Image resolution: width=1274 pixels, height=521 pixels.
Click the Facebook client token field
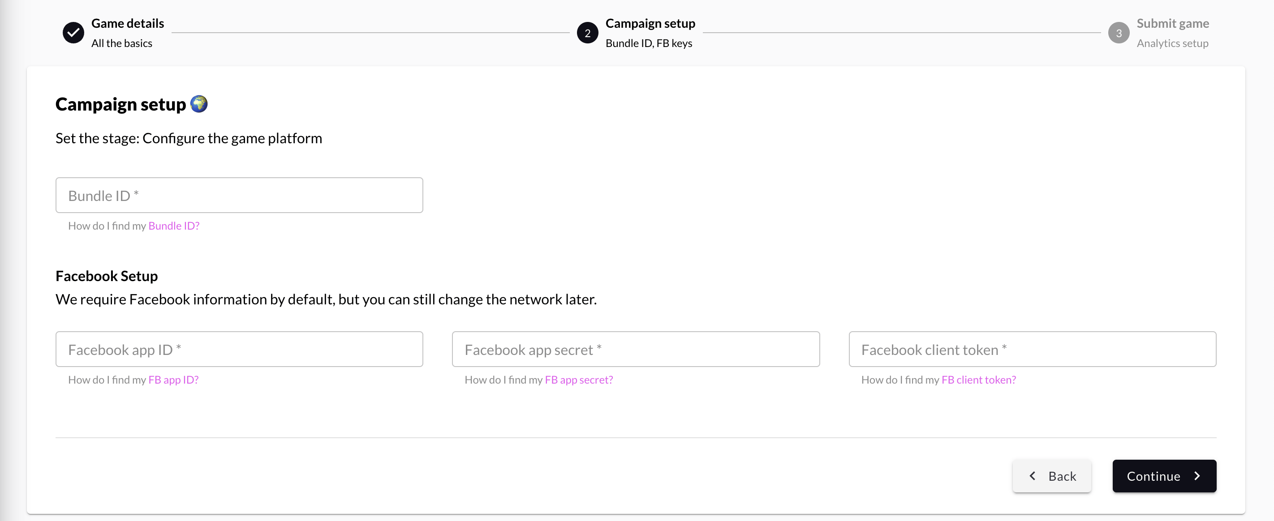(1032, 349)
